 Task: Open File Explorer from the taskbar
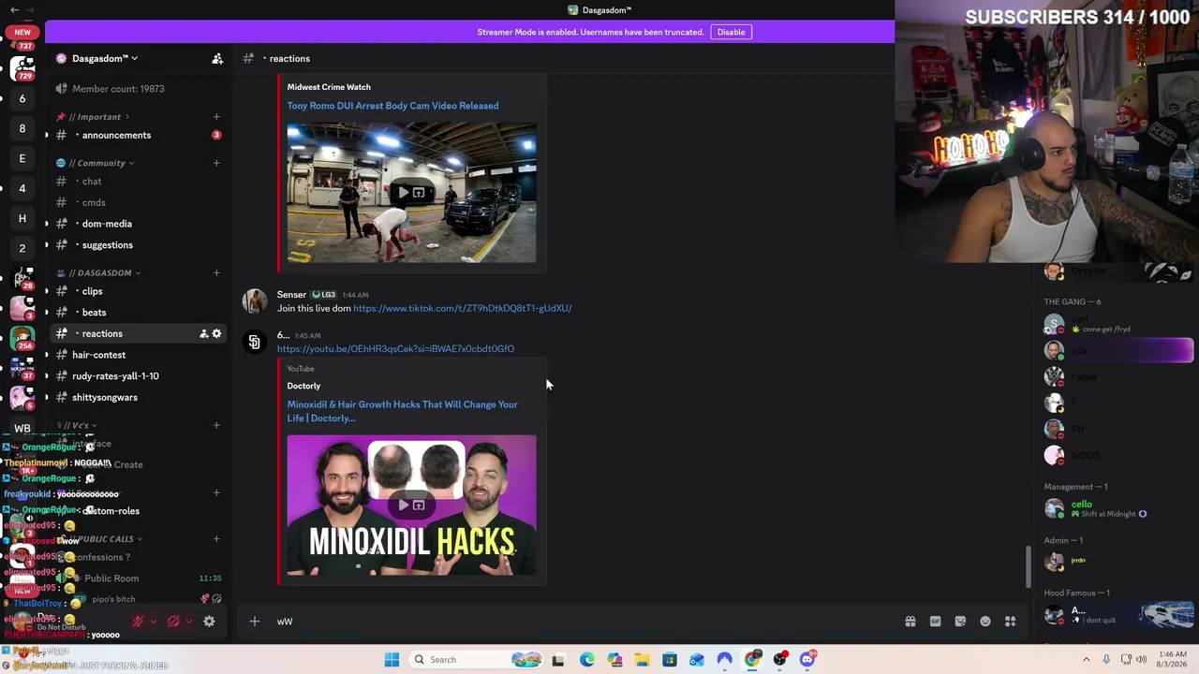(x=642, y=660)
